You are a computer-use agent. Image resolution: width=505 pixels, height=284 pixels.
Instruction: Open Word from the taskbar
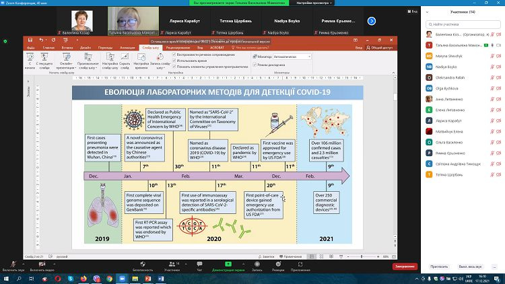(161, 279)
